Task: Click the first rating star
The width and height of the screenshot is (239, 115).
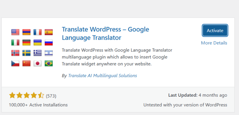Action: [x=12, y=95]
